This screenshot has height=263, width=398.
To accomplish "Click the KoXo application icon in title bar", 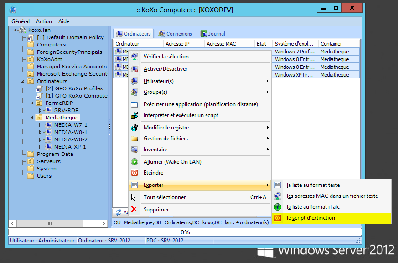I will 13,10.
